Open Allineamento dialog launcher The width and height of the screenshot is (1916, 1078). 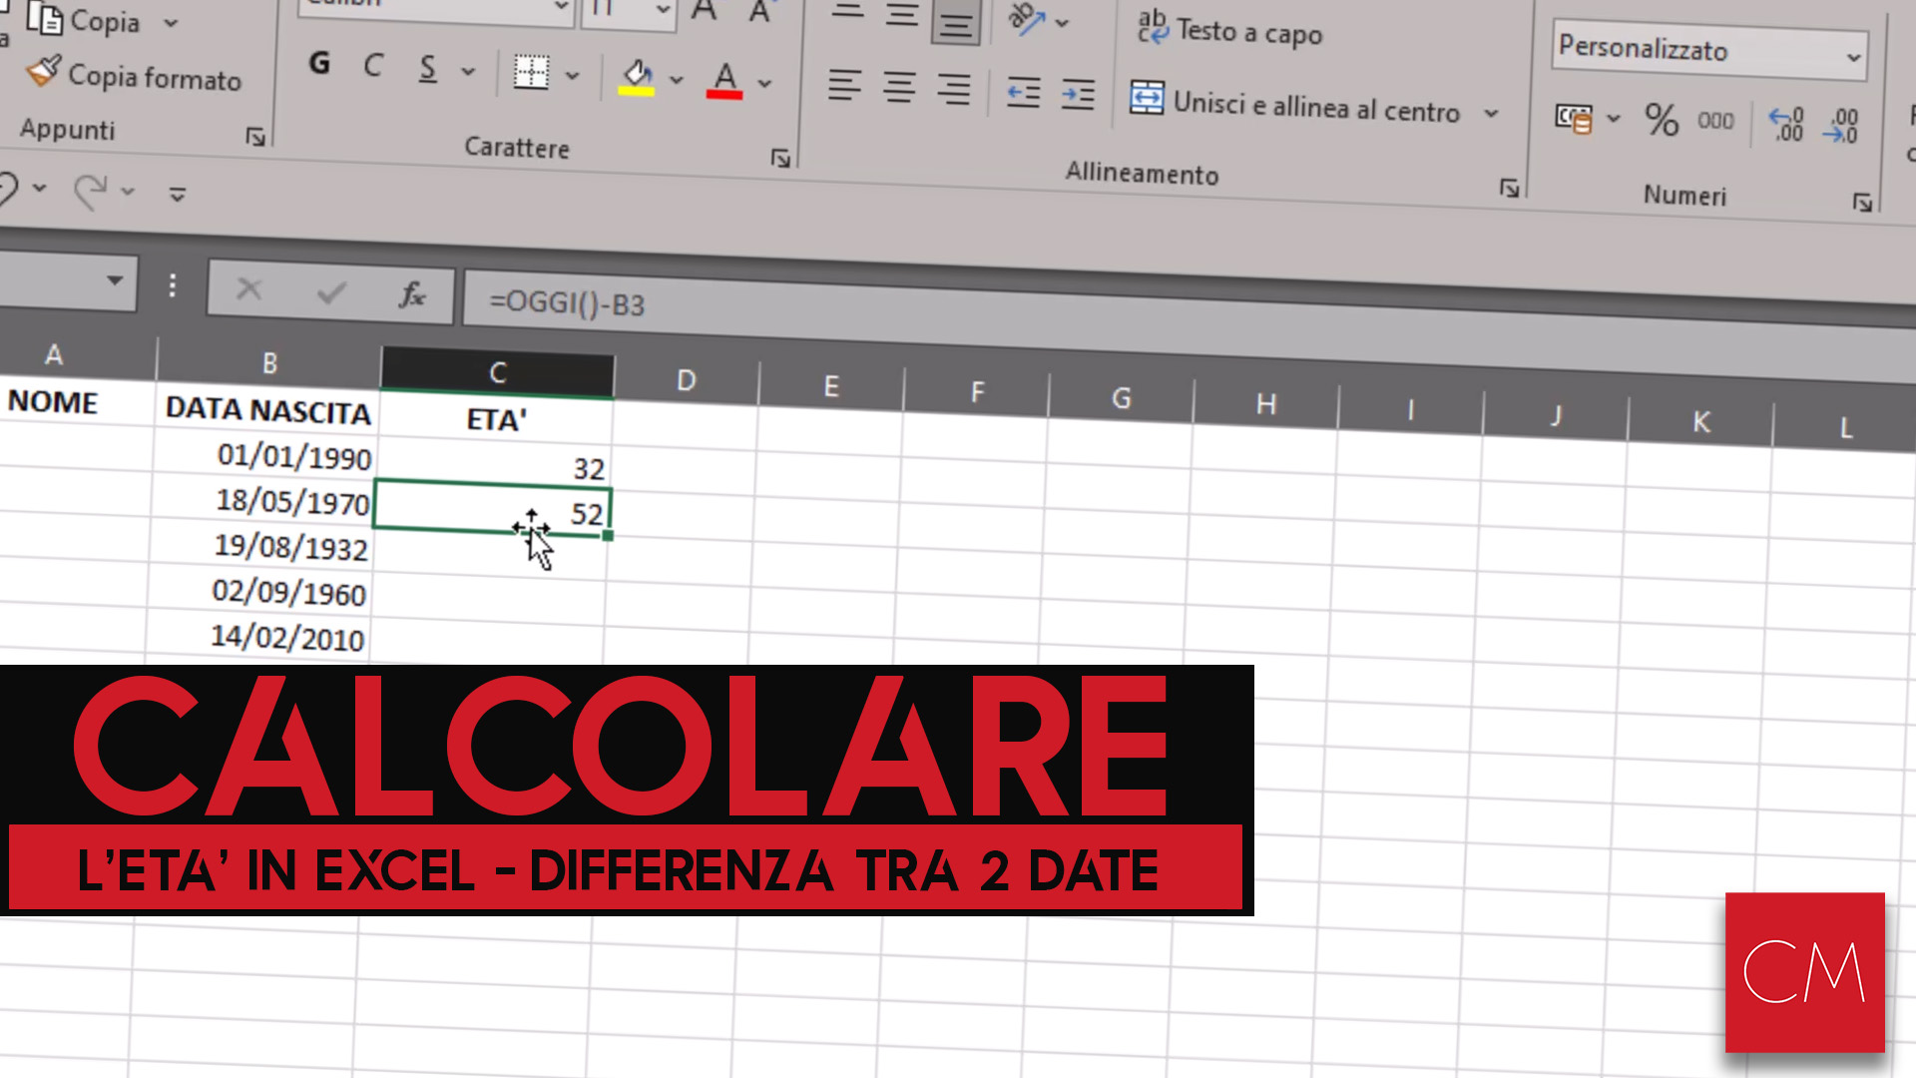1509,188
